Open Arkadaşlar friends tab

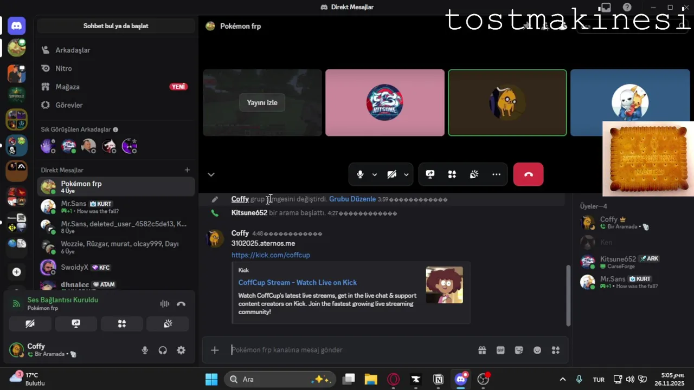pyautogui.click(x=115, y=50)
